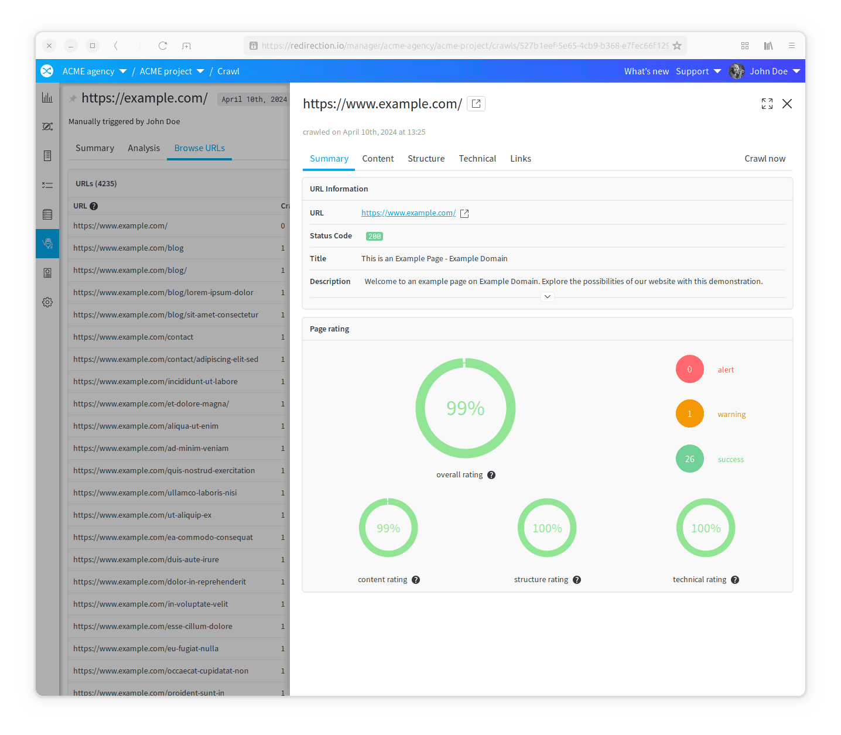Click John Doe's avatar
This screenshot has width=841, height=735.
pyautogui.click(x=737, y=71)
